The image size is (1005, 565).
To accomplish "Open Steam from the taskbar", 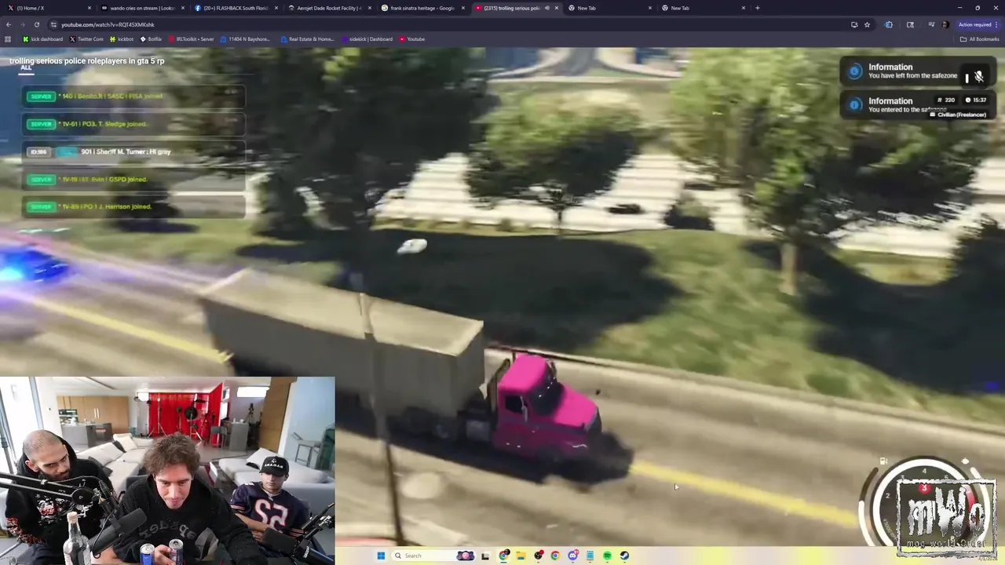I will [x=624, y=556].
